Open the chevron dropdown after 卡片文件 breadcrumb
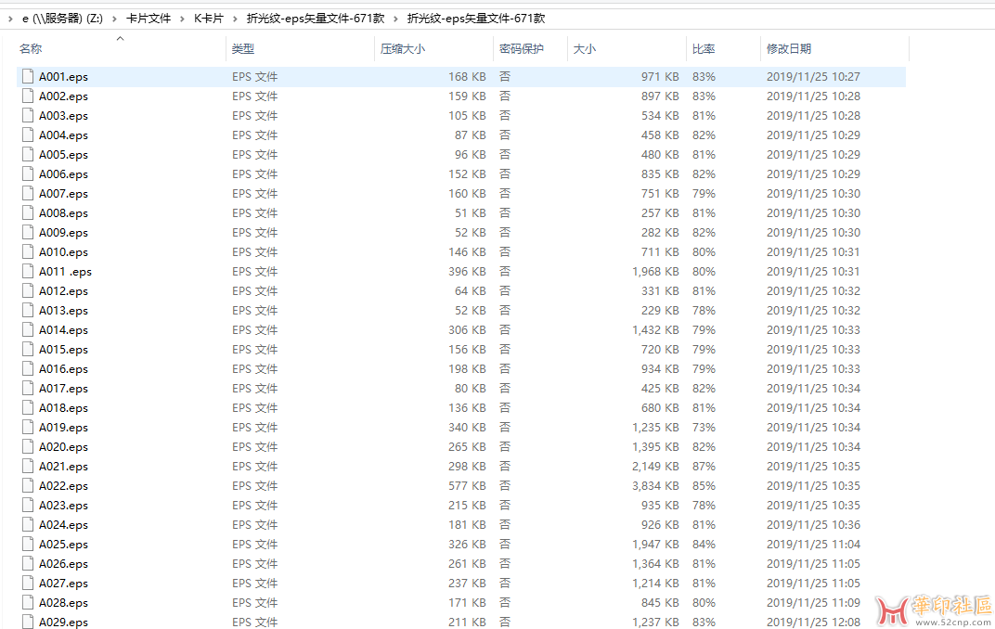 click(183, 19)
